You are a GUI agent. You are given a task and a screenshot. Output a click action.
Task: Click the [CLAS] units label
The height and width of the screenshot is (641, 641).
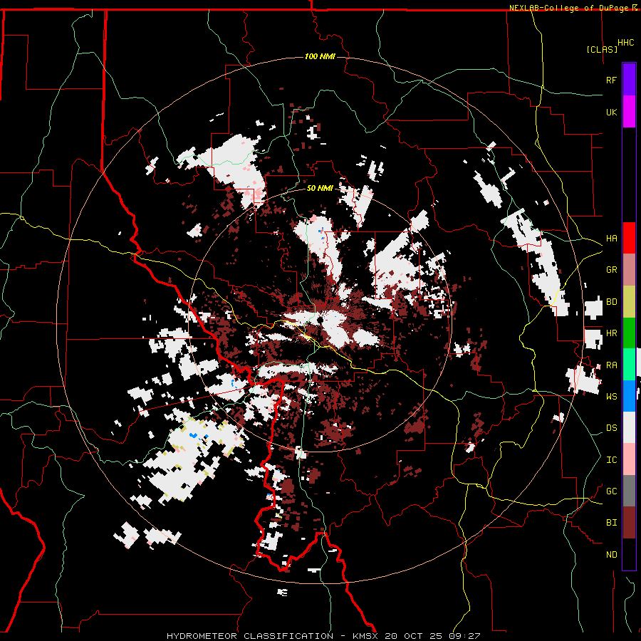pos(602,49)
